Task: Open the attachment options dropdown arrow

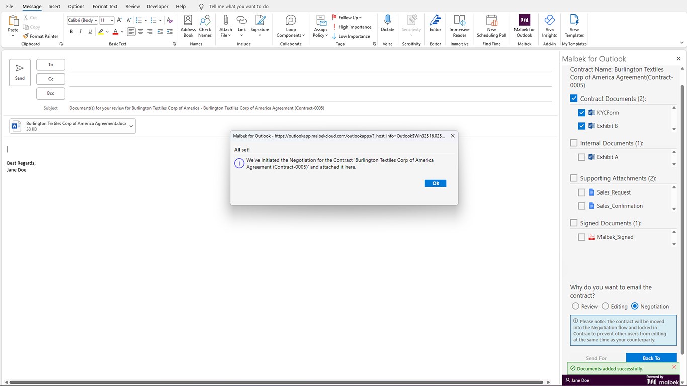Action: point(131,126)
